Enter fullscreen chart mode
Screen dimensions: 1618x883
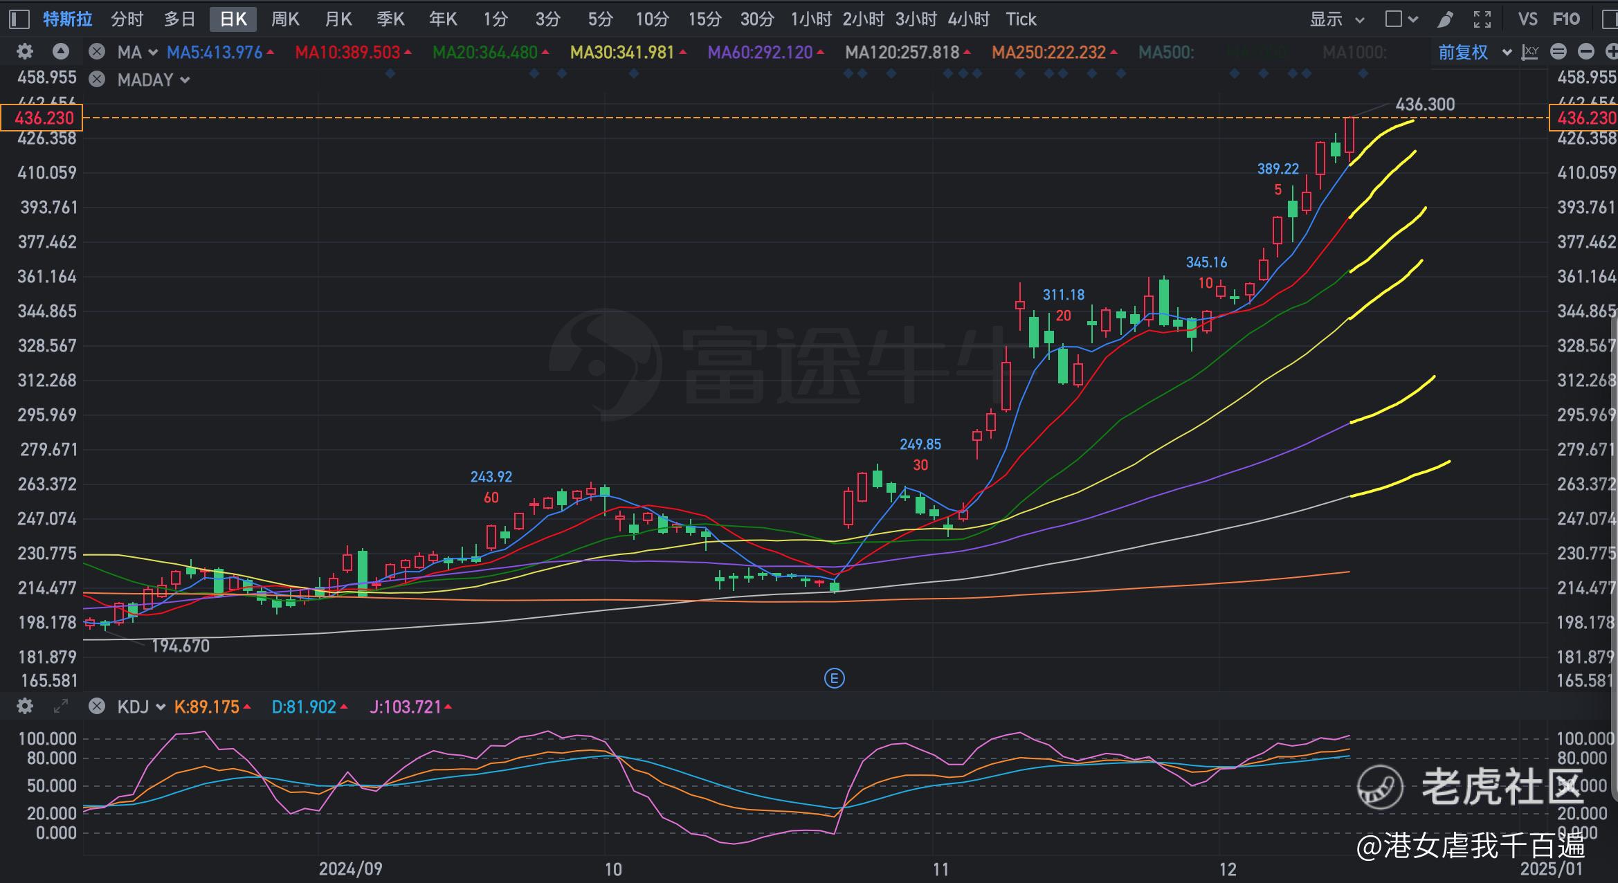[x=1482, y=19]
